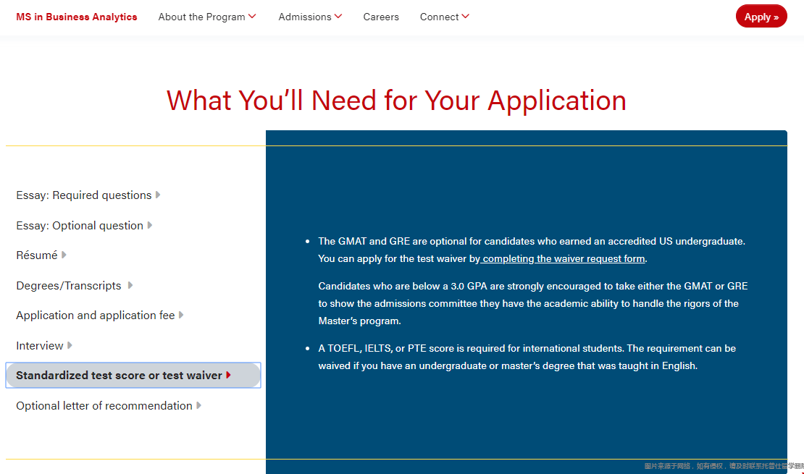
Task: Click arrow beside Application and application fee
Action: pos(181,316)
